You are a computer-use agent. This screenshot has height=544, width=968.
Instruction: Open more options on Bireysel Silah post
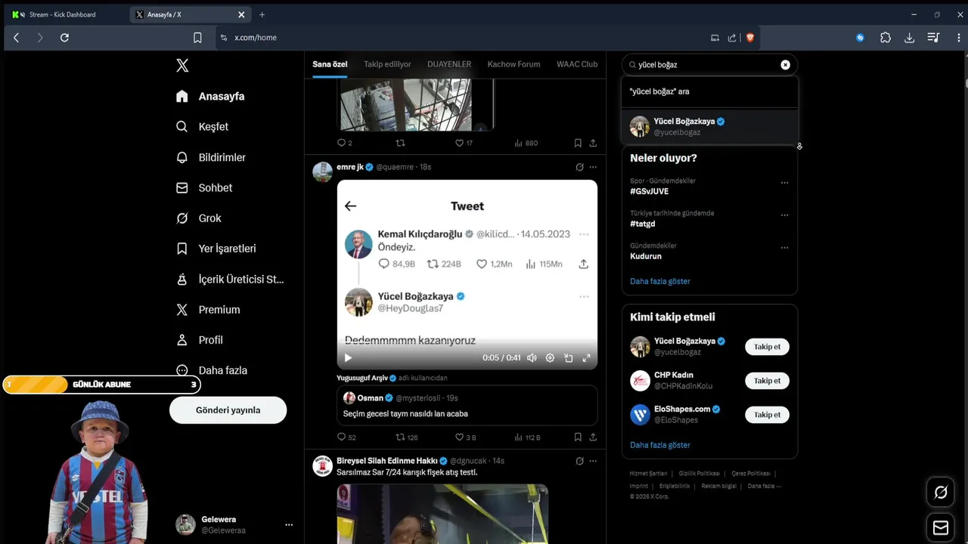click(x=593, y=461)
